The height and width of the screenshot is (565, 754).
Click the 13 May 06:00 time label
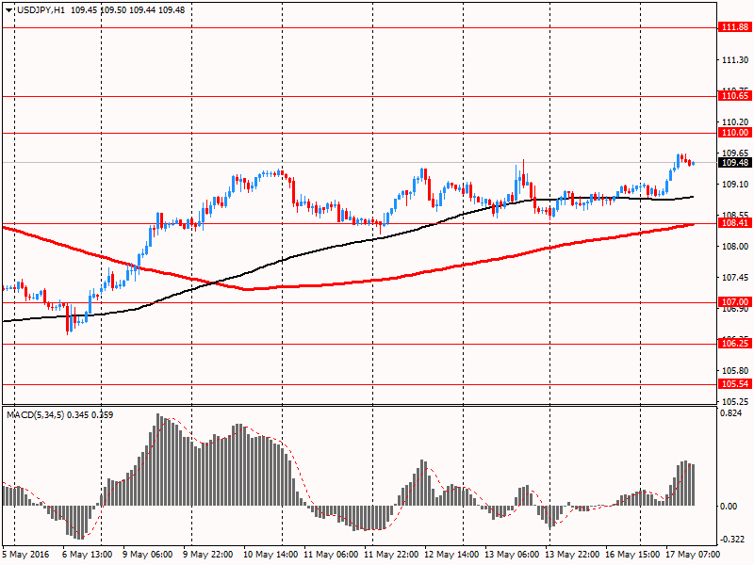click(512, 555)
